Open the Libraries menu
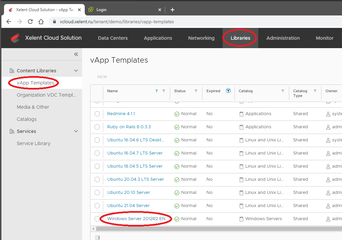 [x=240, y=38]
